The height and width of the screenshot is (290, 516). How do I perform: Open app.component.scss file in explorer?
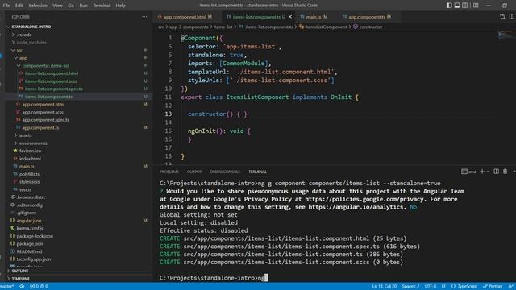43,112
